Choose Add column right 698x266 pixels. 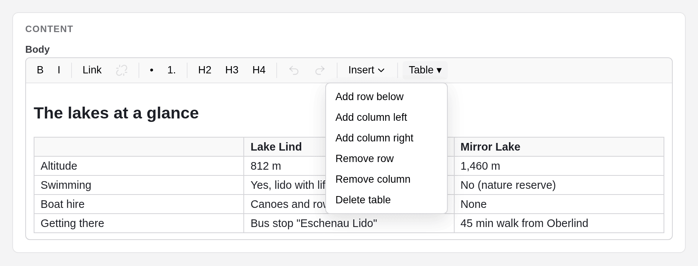pos(387,138)
